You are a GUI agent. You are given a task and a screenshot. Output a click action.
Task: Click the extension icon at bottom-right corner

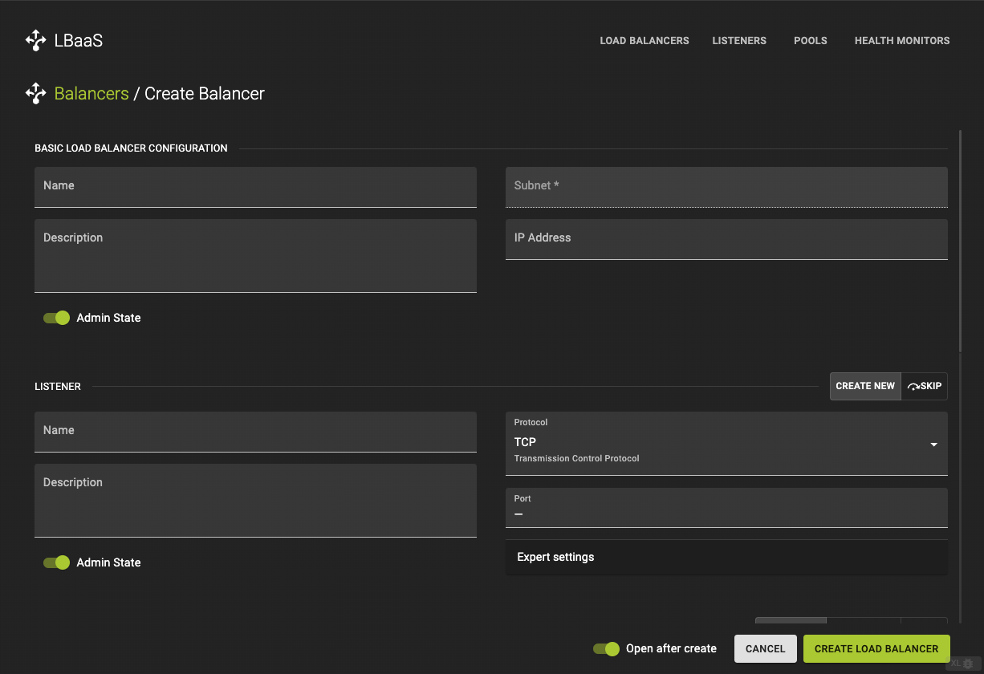tap(966, 664)
